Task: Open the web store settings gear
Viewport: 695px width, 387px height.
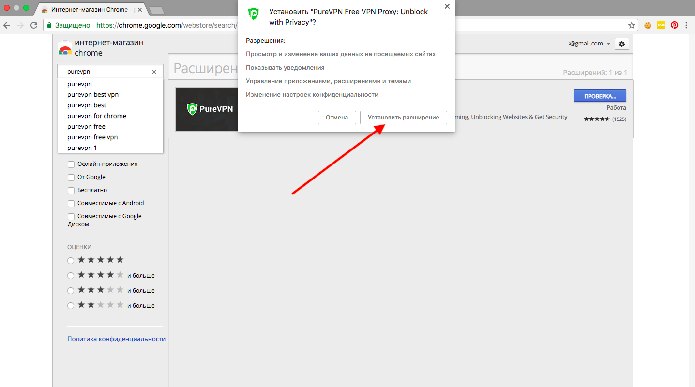Action: tap(622, 44)
